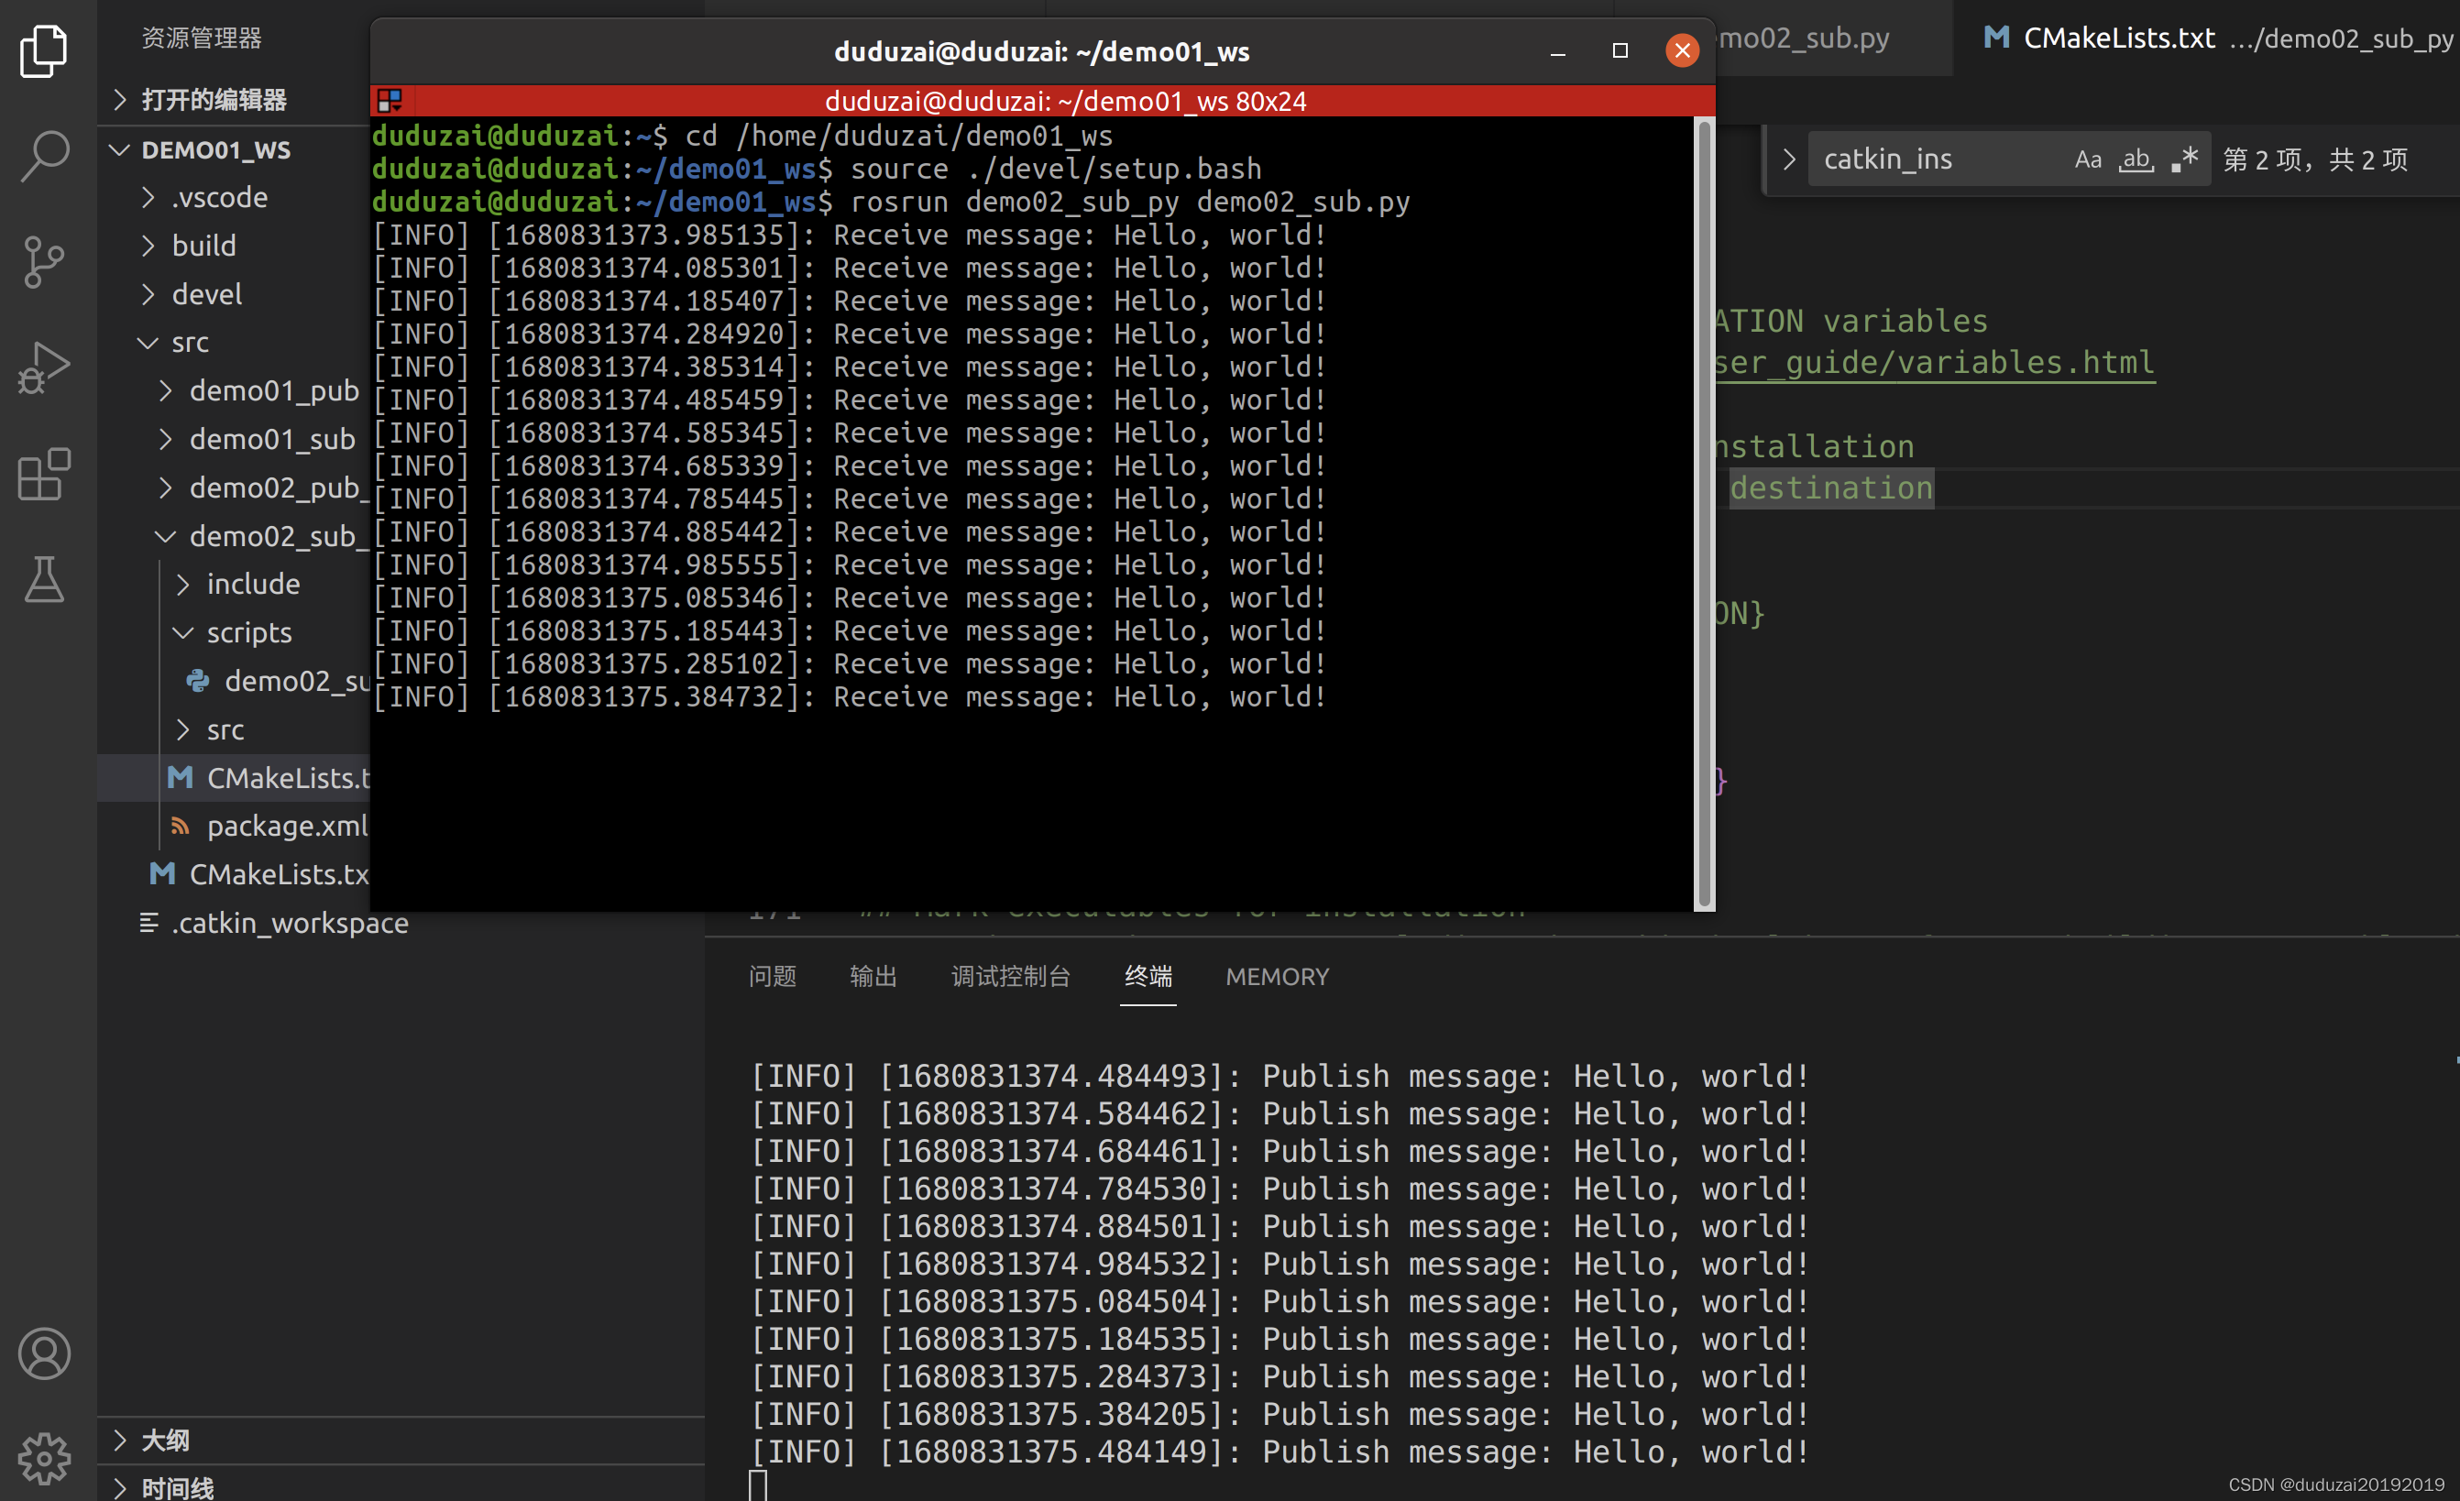2460x1501 pixels.
Task: Toggle Match Case in find widget
Action: (2088, 159)
